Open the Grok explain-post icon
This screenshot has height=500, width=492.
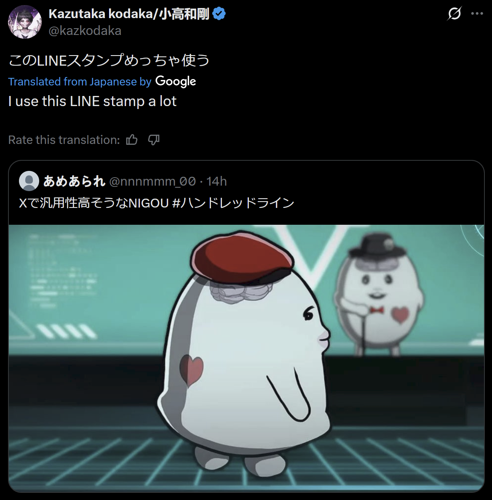click(455, 14)
